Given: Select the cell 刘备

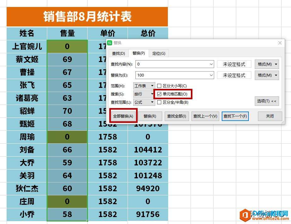Looking at the screenshot, I should pyautogui.click(x=27, y=150).
